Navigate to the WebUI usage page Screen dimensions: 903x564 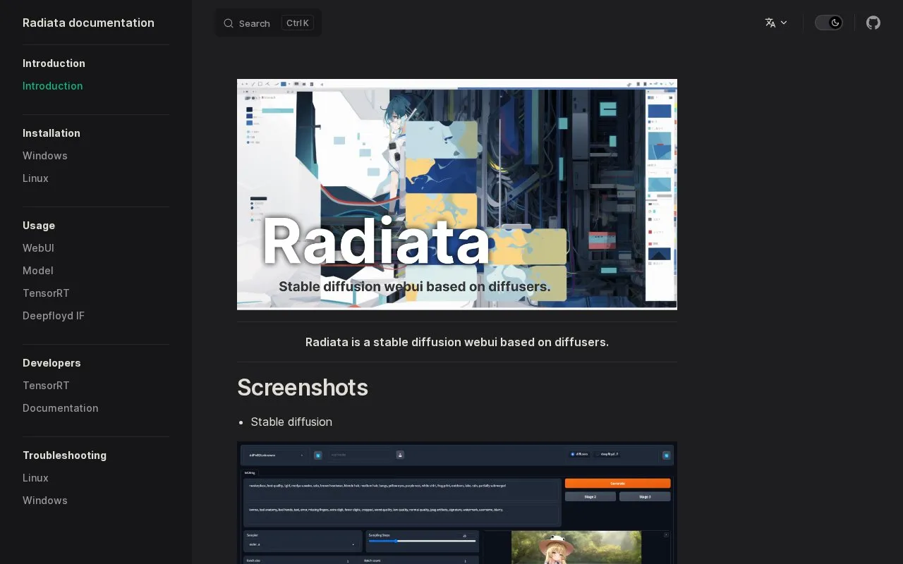coord(38,248)
